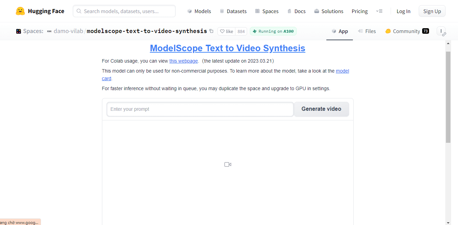Click the ModelScope Text to Video Synthesis heading link

pos(227,48)
